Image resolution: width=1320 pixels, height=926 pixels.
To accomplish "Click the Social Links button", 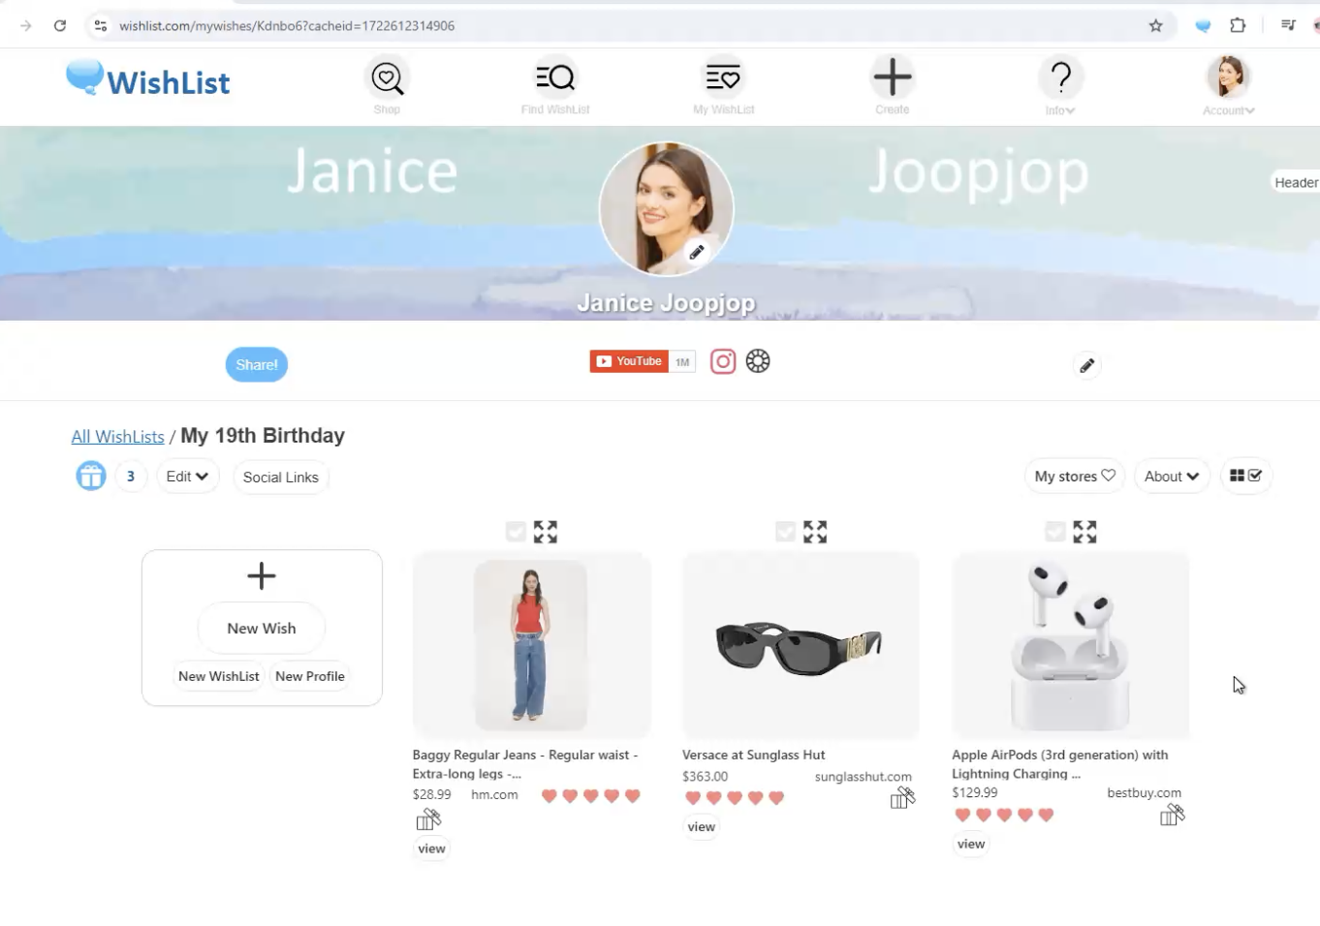I will click(280, 478).
